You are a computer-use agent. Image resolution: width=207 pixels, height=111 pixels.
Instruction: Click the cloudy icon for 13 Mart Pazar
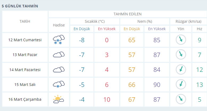(59, 54)
